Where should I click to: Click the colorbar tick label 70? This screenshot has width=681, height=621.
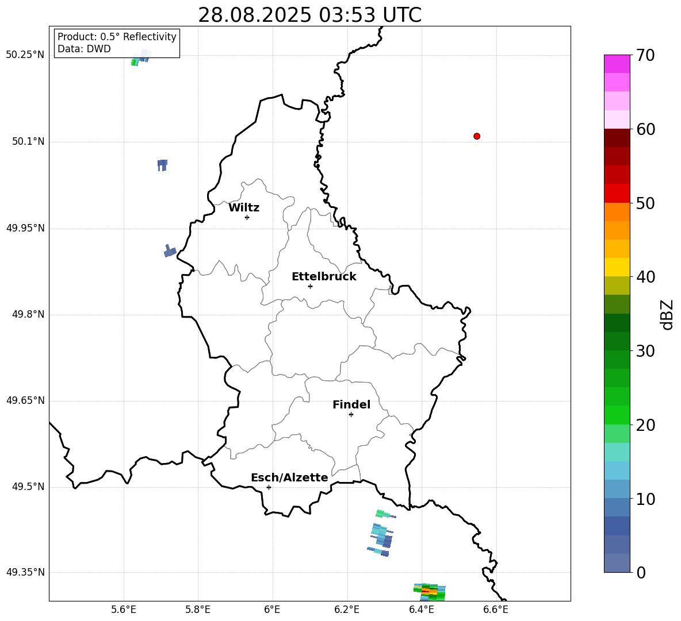(645, 55)
